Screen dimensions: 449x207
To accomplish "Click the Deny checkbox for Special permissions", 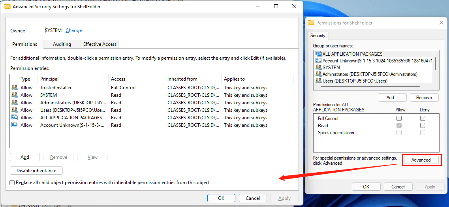I will point(423,133).
